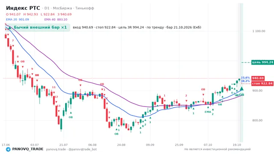Screen dimensions: 274x154
Task: Click the green EMA signal marker below candles
Action: pos(208,112)
